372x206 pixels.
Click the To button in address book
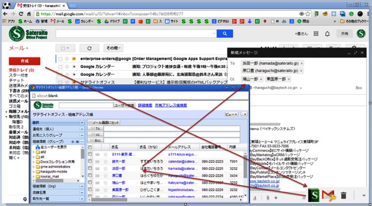(96, 128)
